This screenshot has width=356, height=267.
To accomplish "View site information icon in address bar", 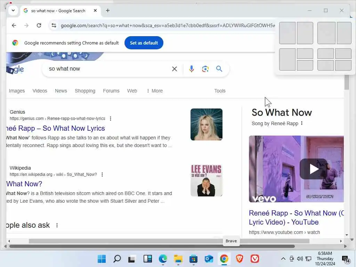I will click(54, 25).
